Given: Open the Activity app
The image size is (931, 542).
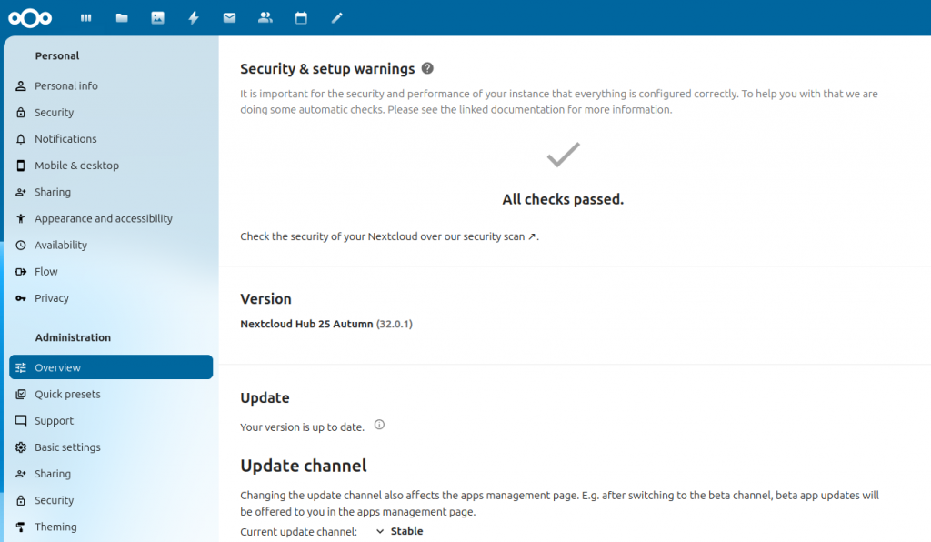Looking at the screenshot, I should point(194,16).
